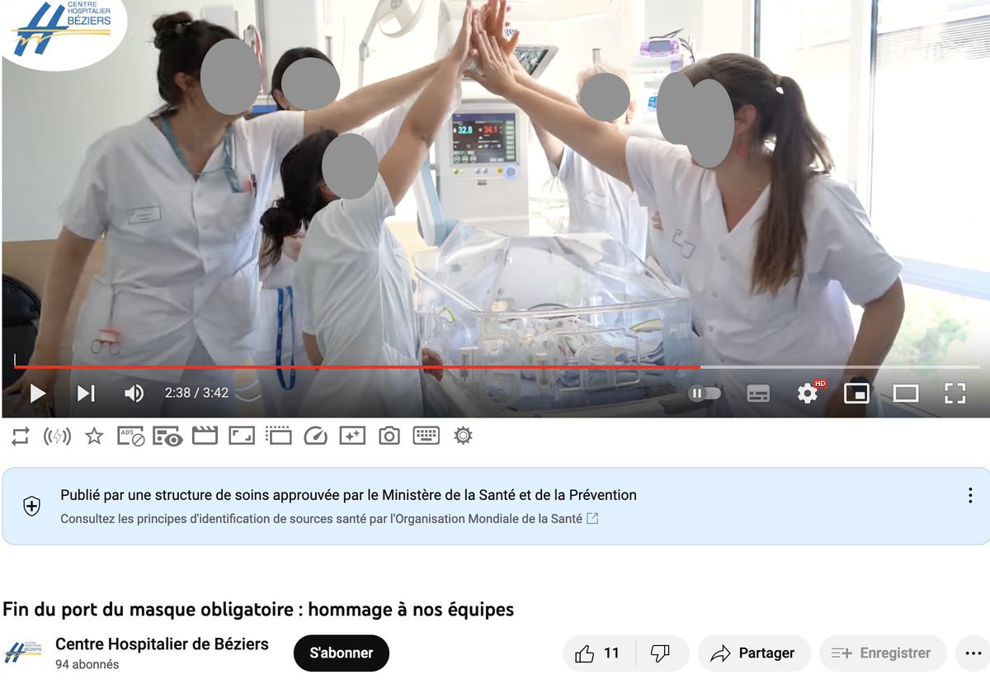Click the shield icon in health banner
This screenshot has width=990, height=684.
click(x=31, y=507)
